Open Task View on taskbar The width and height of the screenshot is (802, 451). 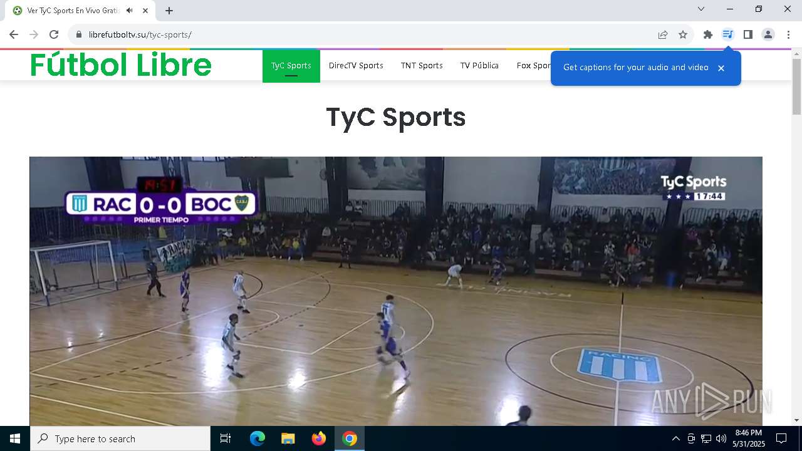point(226,438)
